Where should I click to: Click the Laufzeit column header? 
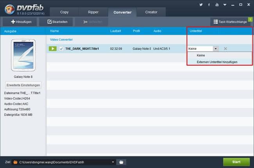click(x=116, y=31)
